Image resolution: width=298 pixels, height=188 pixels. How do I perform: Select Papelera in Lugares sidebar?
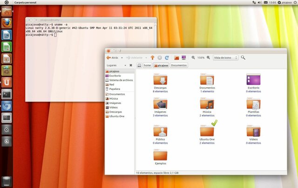click(120, 89)
